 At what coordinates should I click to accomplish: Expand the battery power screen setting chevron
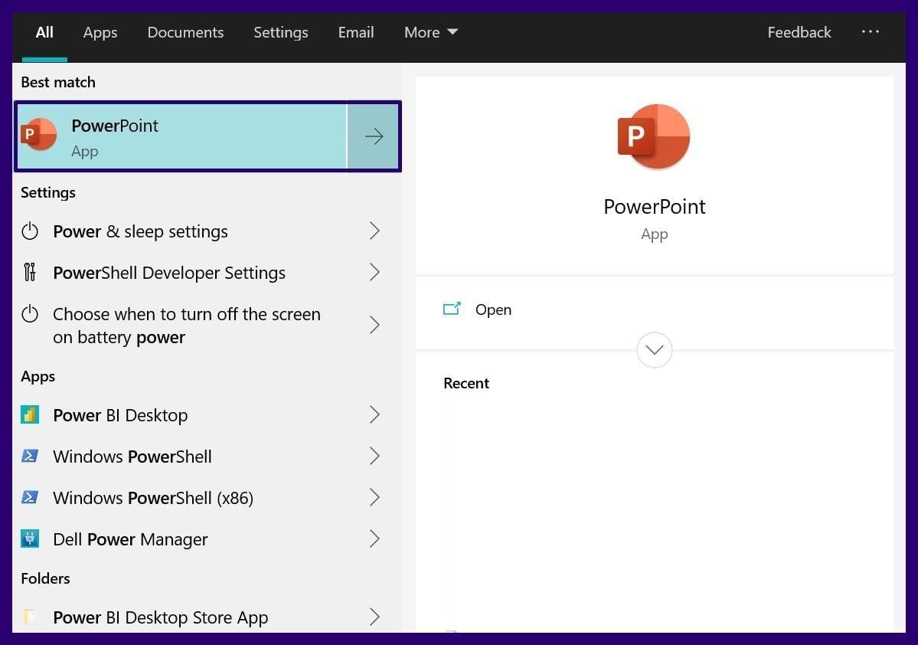pyautogui.click(x=374, y=325)
